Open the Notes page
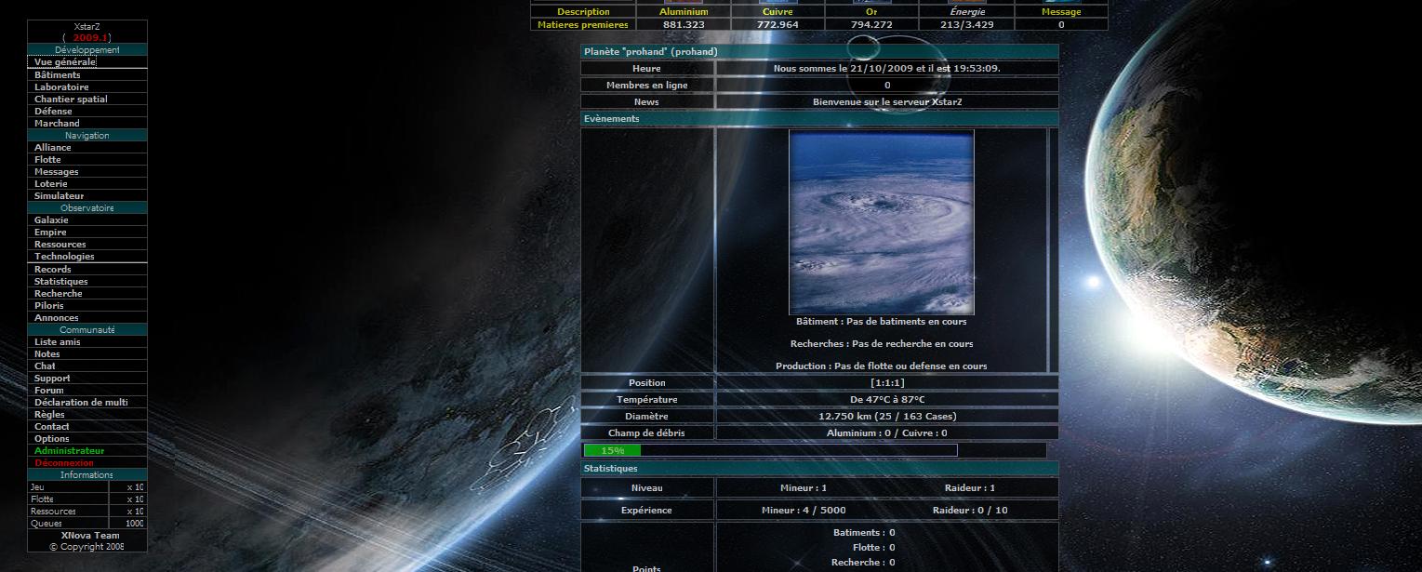 point(47,354)
